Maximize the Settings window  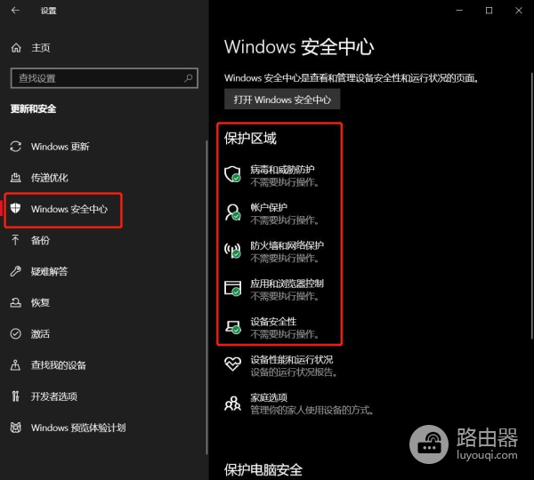click(x=489, y=11)
